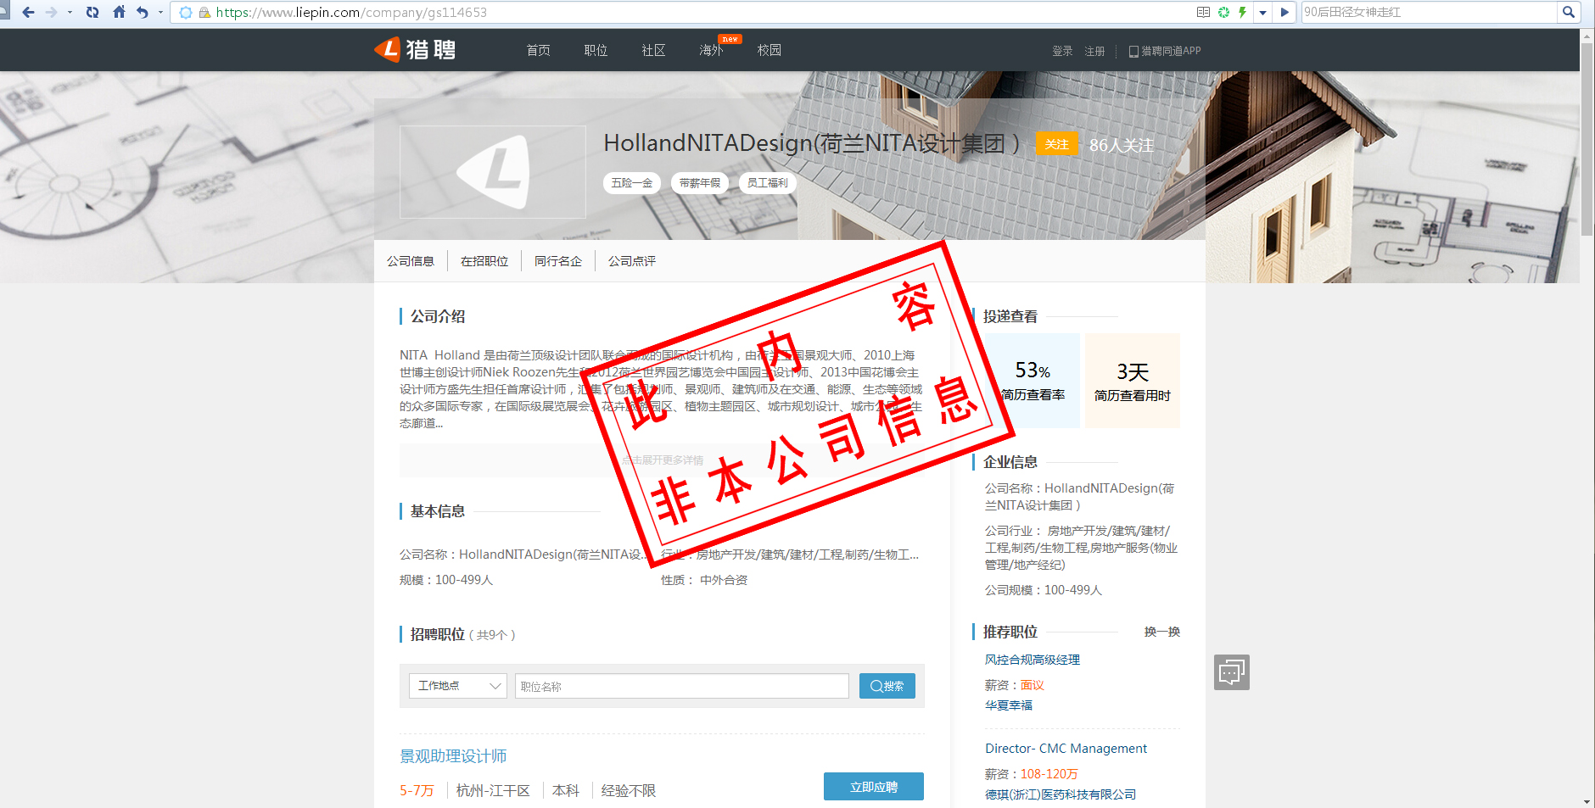Image resolution: width=1595 pixels, height=808 pixels.
Task: Click the 注册 link
Action: (x=1094, y=51)
